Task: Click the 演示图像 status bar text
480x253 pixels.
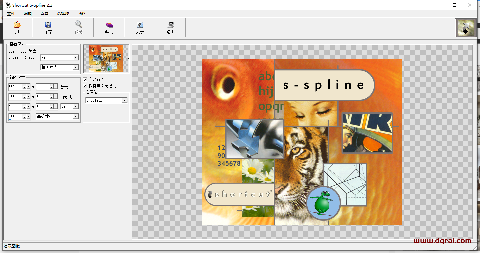Action: (12, 246)
